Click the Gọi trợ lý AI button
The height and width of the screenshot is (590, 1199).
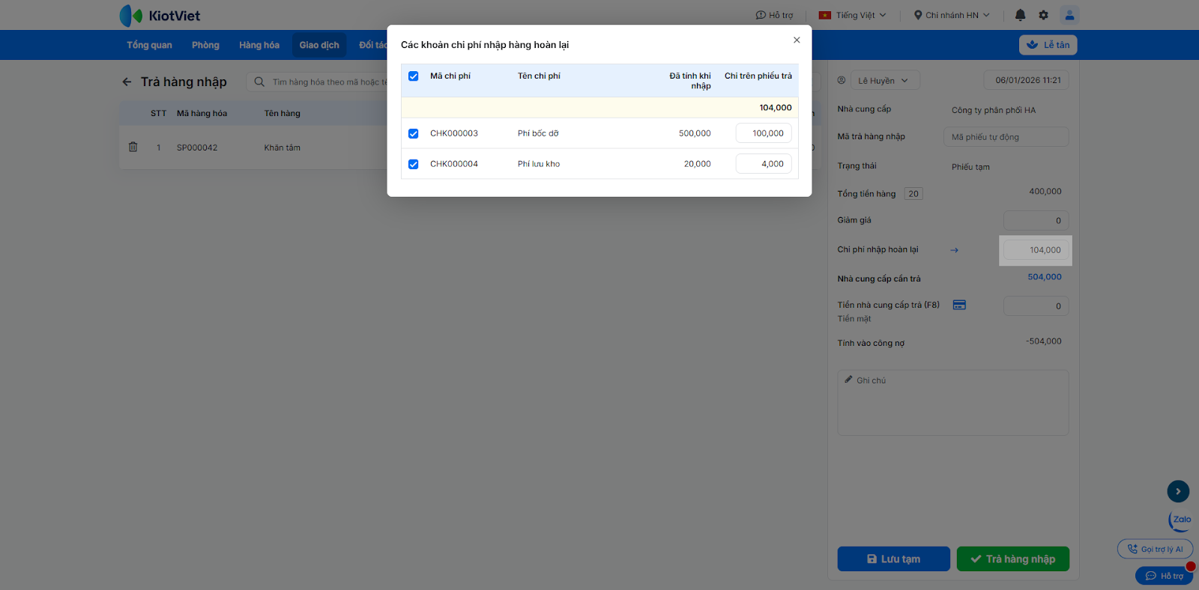coord(1155,549)
